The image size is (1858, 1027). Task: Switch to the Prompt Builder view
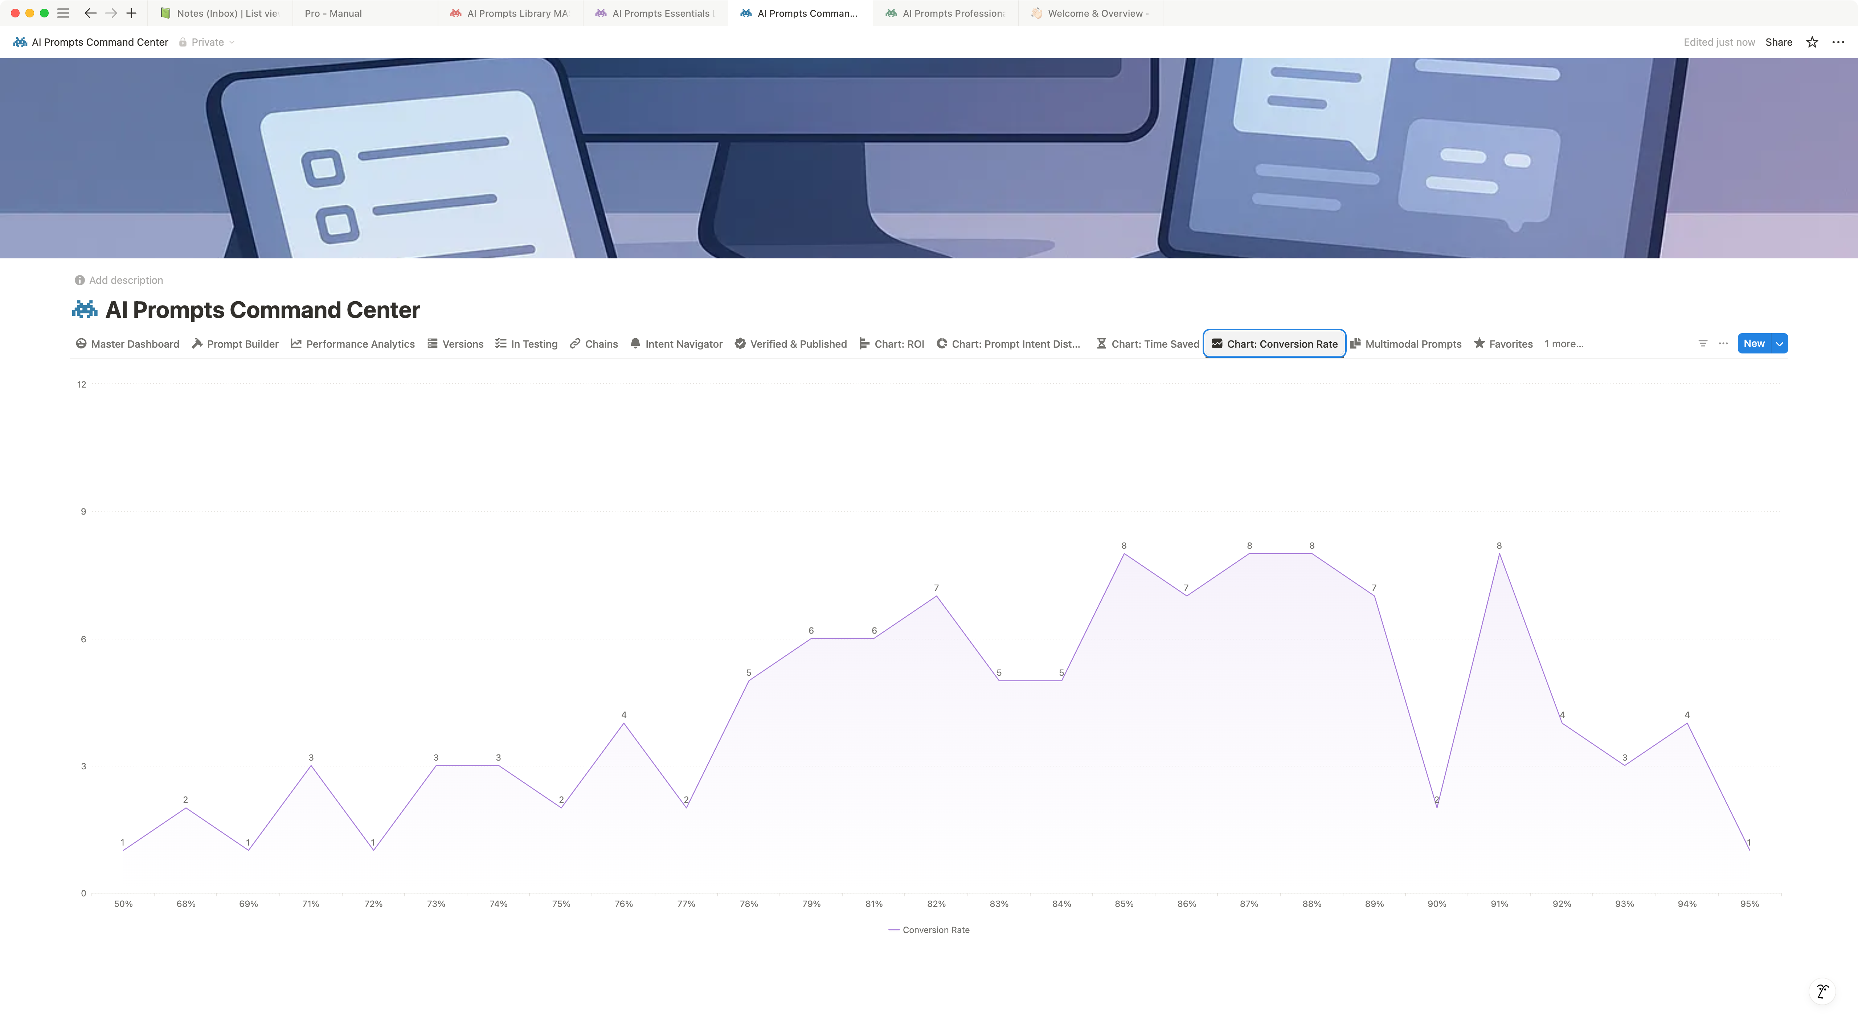tap(235, 344)
